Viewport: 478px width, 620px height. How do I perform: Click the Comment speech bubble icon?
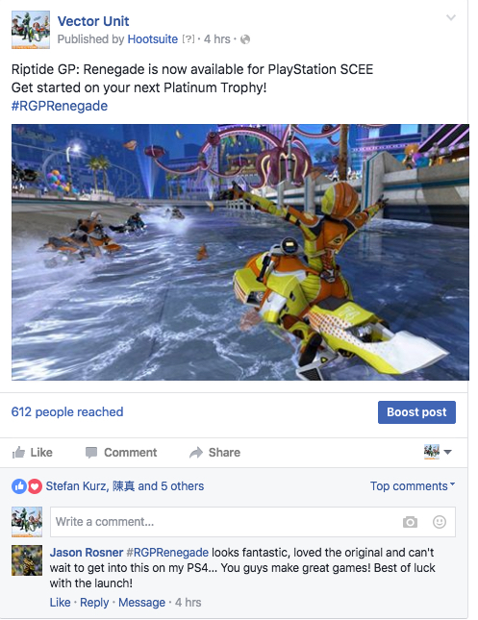(91, 453)
